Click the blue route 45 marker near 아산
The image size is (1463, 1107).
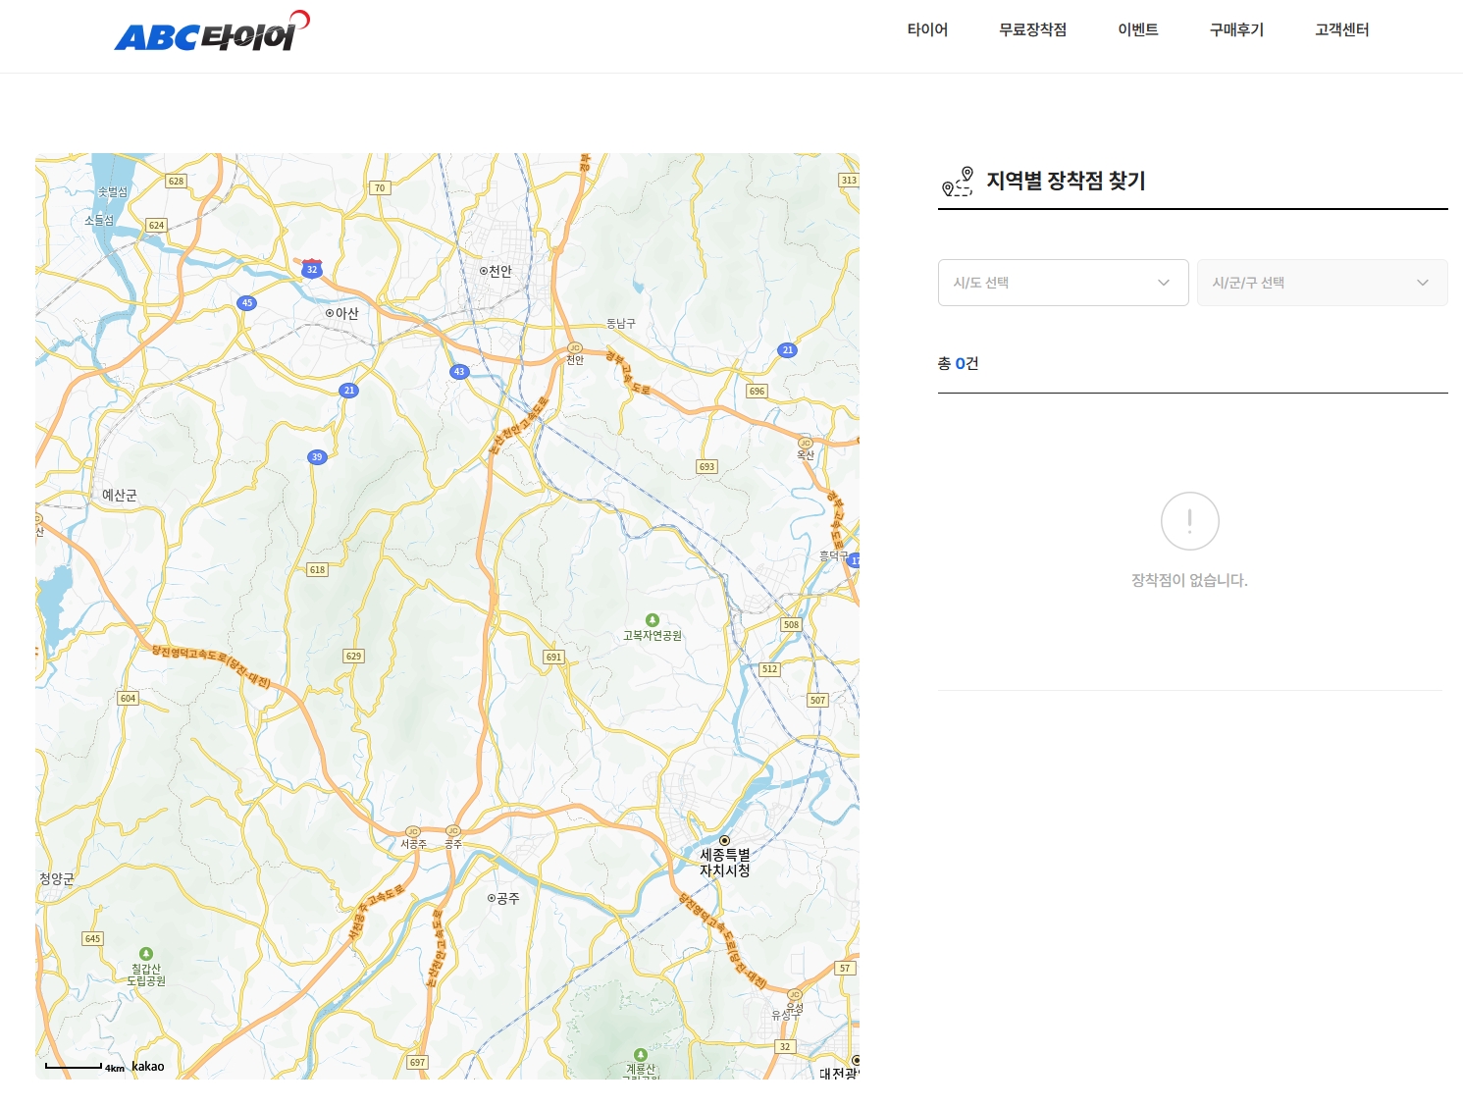click(x=245, y=302)
